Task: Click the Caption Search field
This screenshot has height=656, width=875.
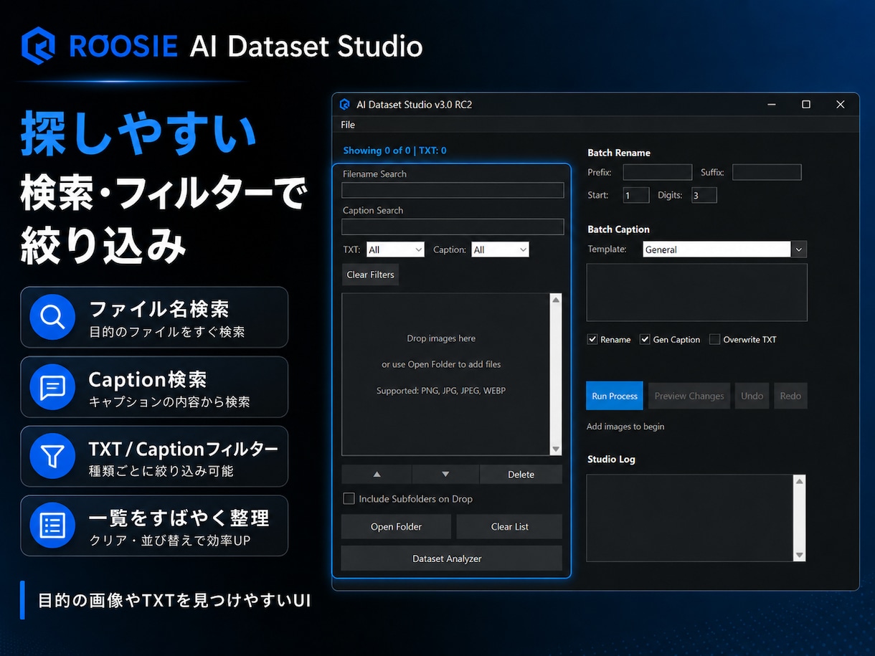Action: [453, 227]
